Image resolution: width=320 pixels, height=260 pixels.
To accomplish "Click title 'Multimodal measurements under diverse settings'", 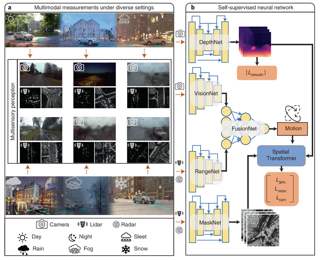I will [x=94, y=7].
